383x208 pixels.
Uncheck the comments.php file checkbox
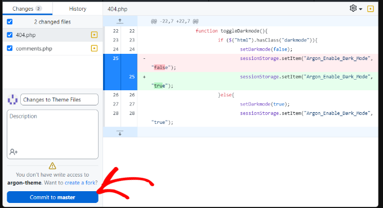[10, 48]
